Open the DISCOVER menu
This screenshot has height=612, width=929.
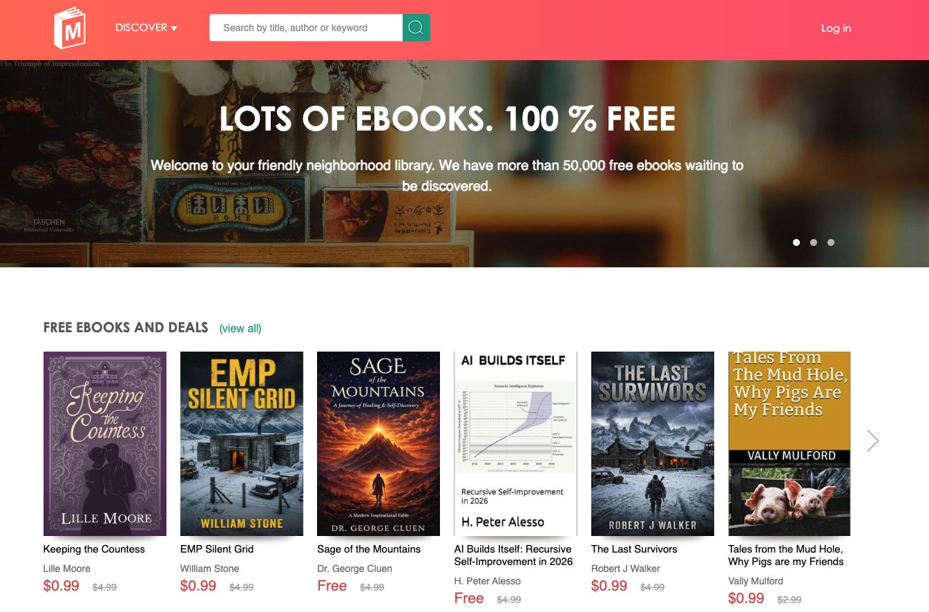pos(141,28)
